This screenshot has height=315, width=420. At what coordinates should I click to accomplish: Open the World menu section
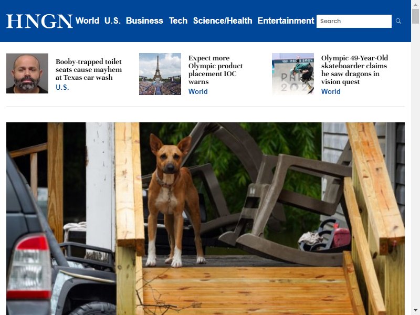87,20
